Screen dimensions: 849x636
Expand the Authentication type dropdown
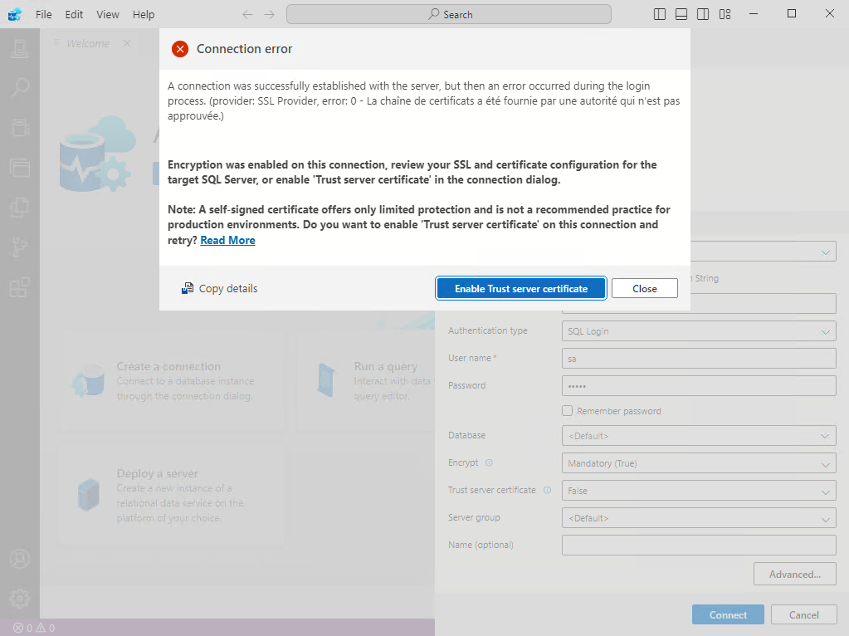tap(699, 331)
